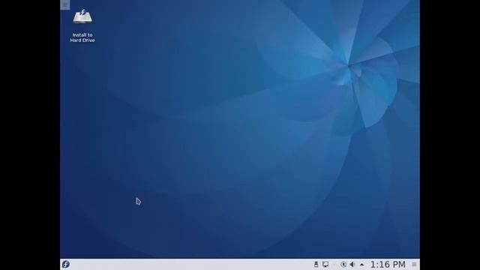The width and height of the screenshot is (480, 270).
Task: Open the desktop toolbox button in the top-left corner
Action: [65, 4]
